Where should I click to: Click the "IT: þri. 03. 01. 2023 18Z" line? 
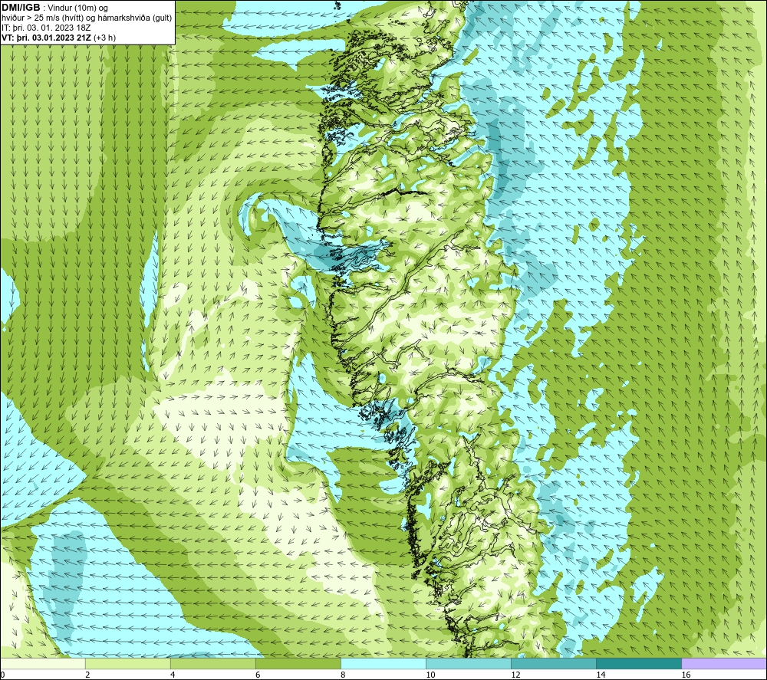tap(46, 28)
